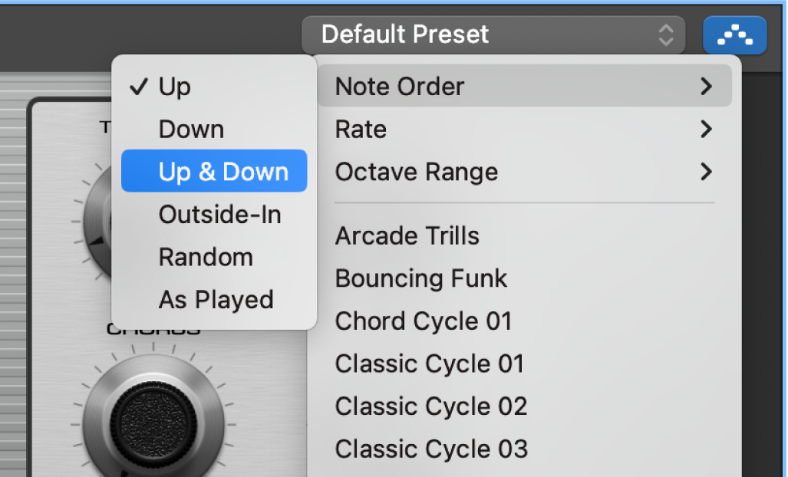Load Classic Cycle 01 preset
The height and width of the screenshot is (477, 788).
point(428,364)
